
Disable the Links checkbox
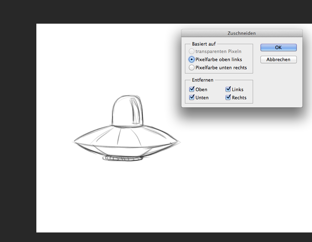pyautogui.click(x=228, y=89)
